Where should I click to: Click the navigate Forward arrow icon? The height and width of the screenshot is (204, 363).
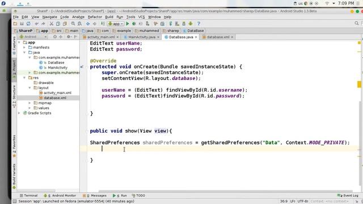coord(95,24)
